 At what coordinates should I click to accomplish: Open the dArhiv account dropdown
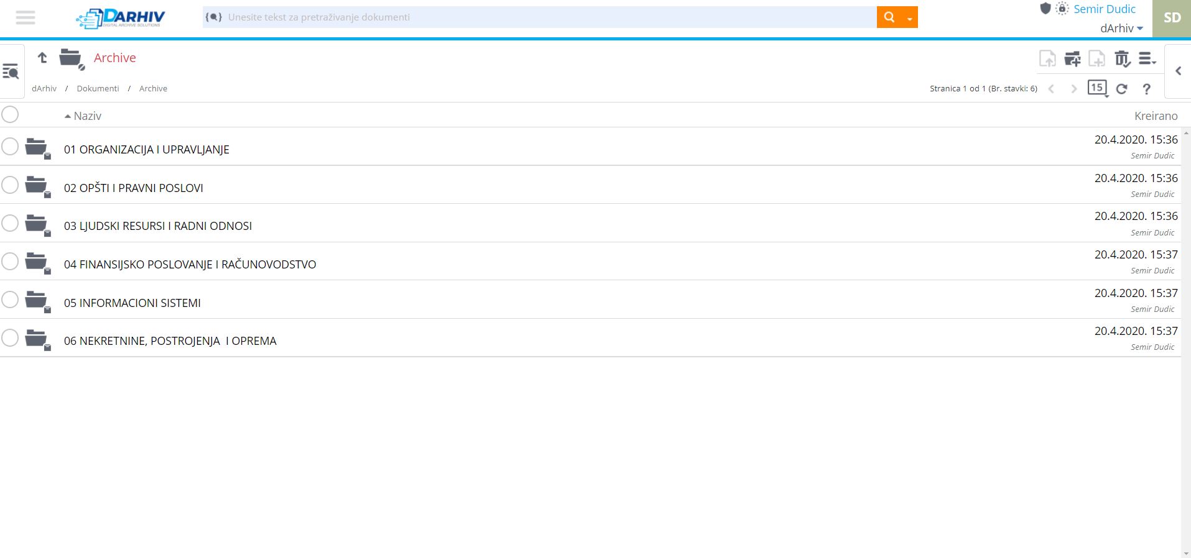tap(1121, 29)
